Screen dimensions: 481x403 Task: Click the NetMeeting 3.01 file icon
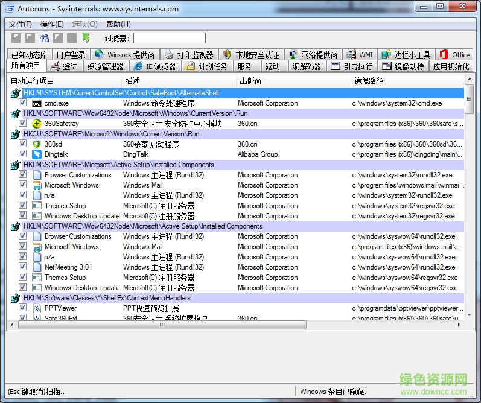click(x=37, y=267)
